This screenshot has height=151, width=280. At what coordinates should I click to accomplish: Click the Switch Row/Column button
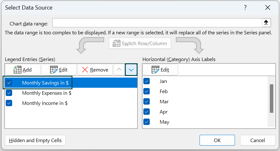140,43
